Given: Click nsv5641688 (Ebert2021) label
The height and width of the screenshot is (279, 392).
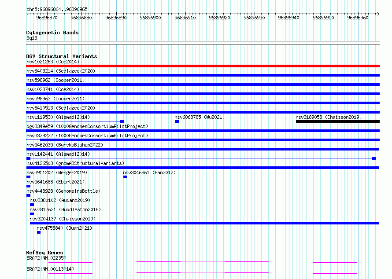Looking at the screenshot, I should coord(55,182).
